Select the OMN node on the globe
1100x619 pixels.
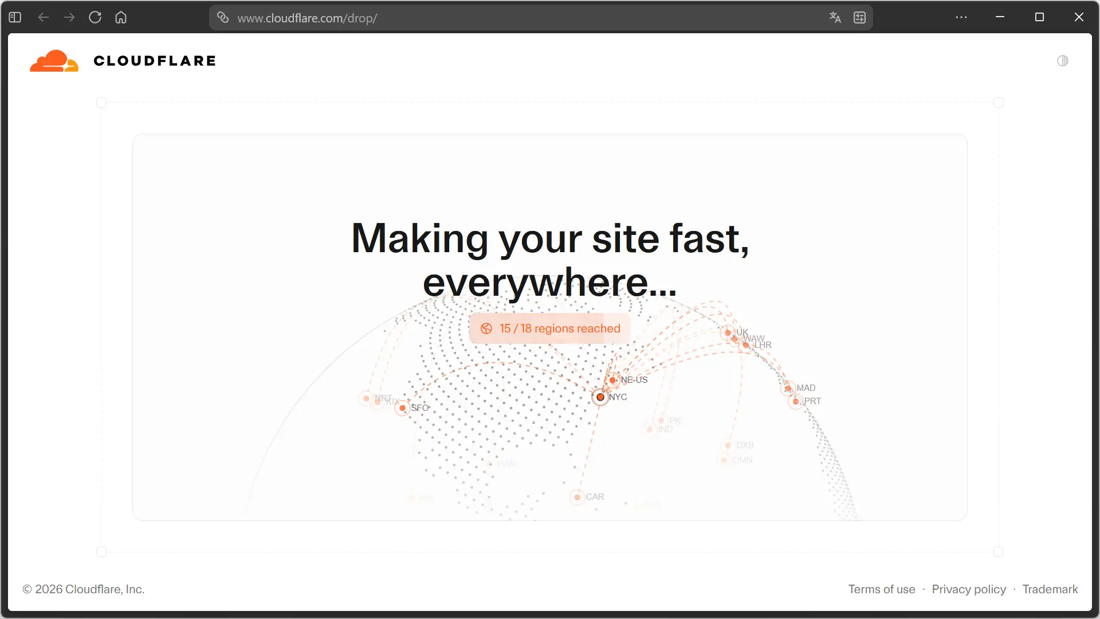point(724,460)
